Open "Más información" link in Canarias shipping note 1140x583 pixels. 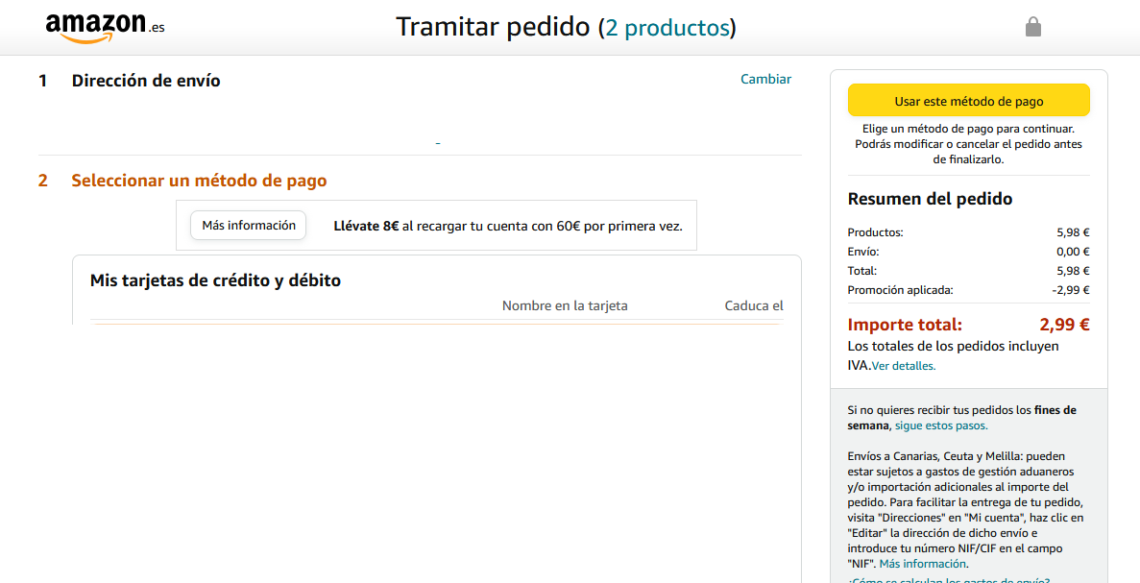(x=923, y=564)
